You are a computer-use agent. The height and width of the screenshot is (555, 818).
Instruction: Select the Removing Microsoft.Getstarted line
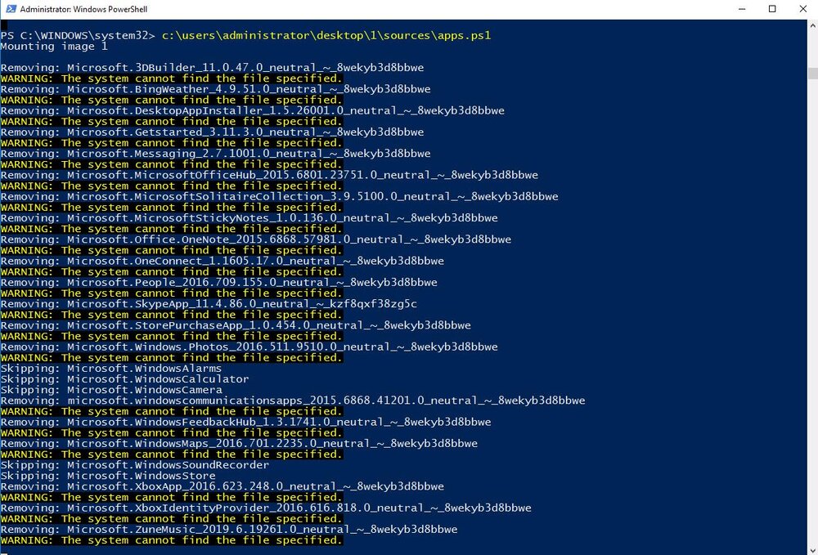[x=212, y=132]
